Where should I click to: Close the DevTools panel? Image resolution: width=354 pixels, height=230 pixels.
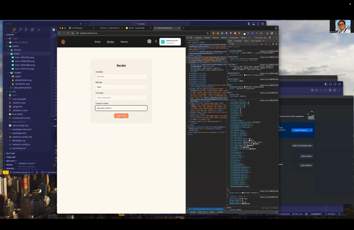276,38
